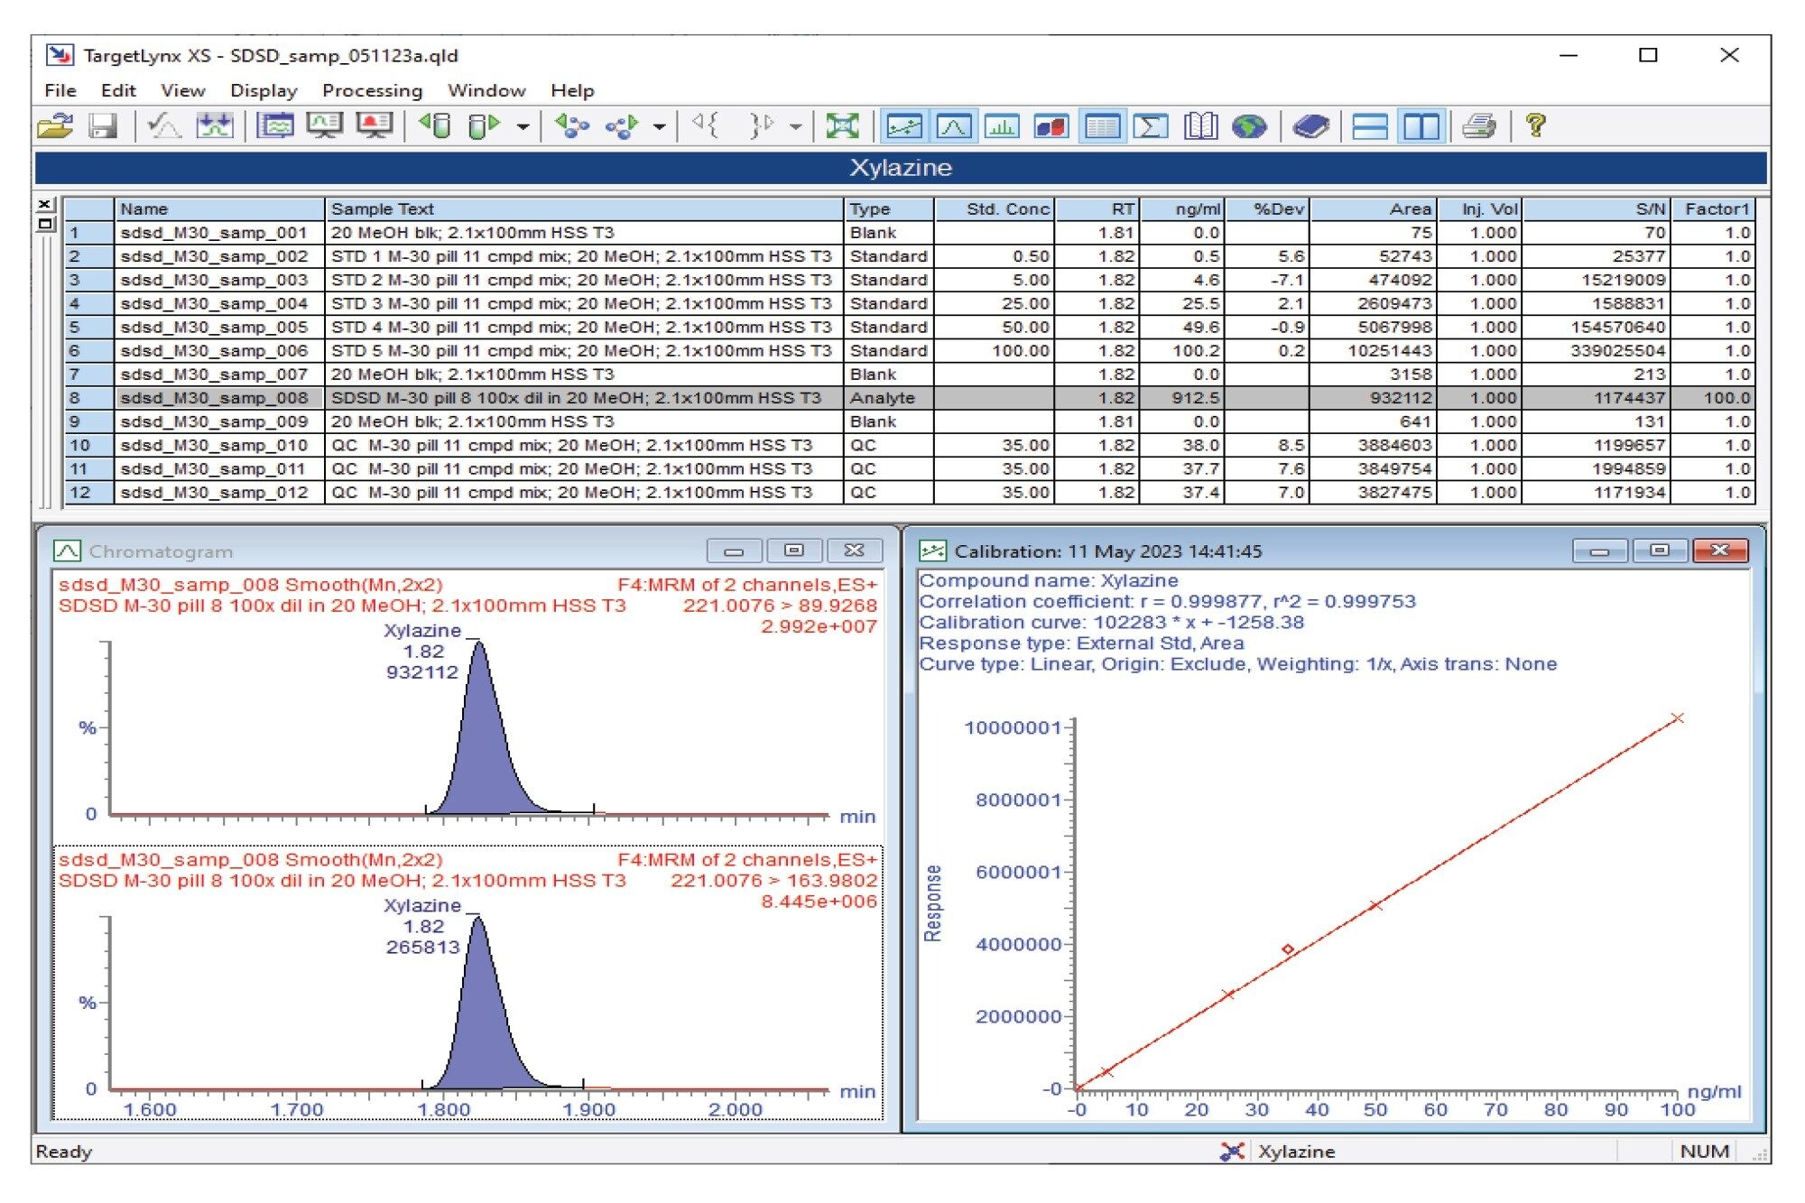Select row 8 sdsd_M30_samp_008
The width and height of the screenshot is (1805, 1203).
point(911,397)
